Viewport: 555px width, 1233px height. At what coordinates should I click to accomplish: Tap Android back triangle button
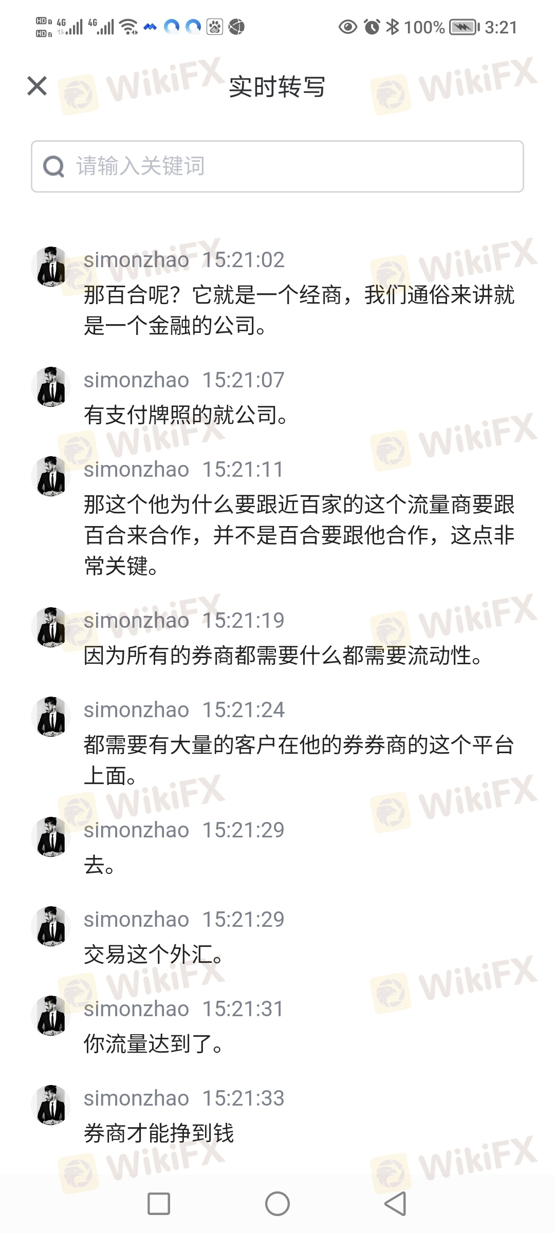coord(396,1204)
